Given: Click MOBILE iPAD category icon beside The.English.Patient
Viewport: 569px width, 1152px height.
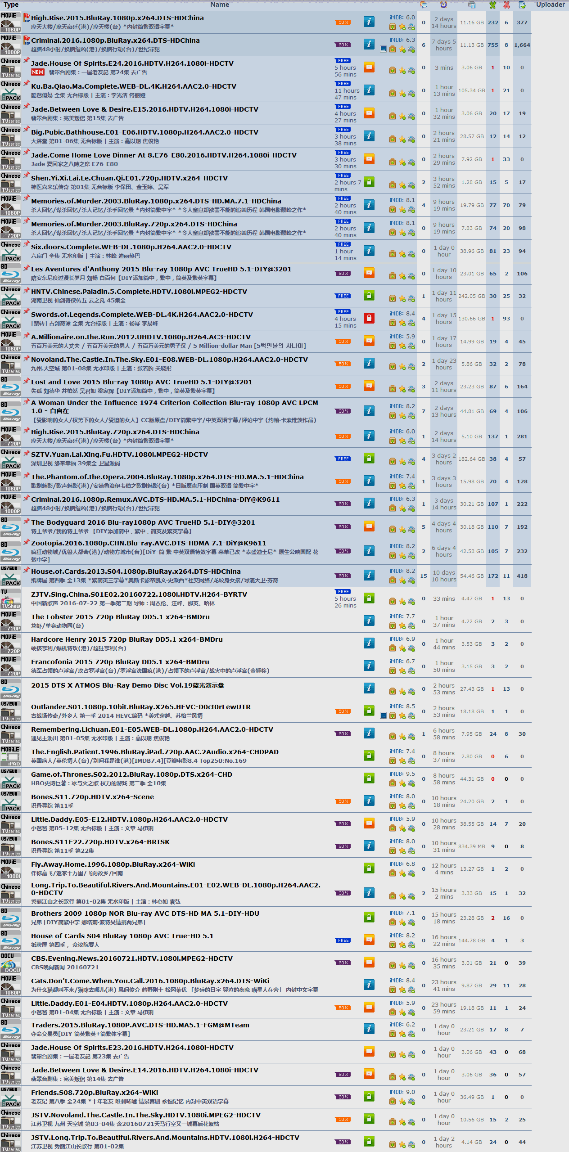Looking at the screenshot, I should tap(11, 756).
